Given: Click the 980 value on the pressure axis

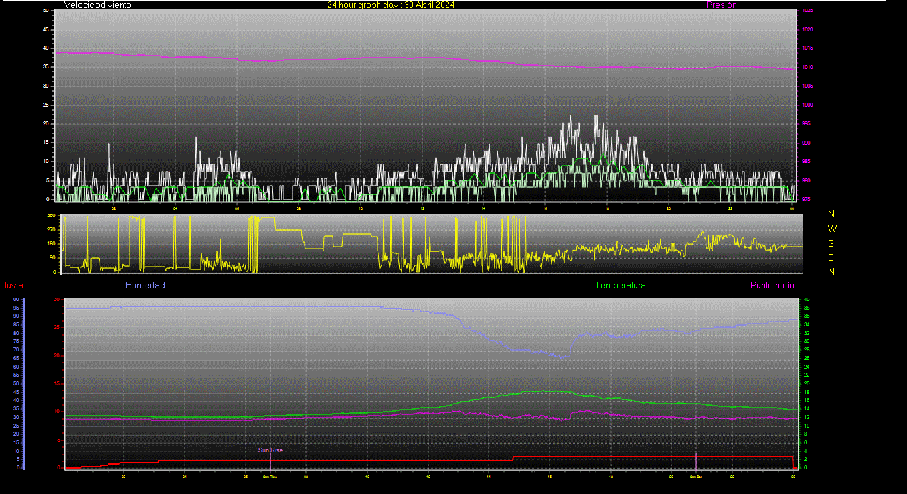Looking at the screenshot, I should click(x=805, y=180).
